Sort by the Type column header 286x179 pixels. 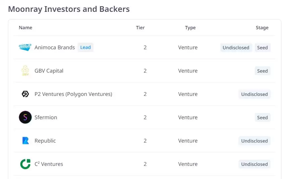click(190, 28)
